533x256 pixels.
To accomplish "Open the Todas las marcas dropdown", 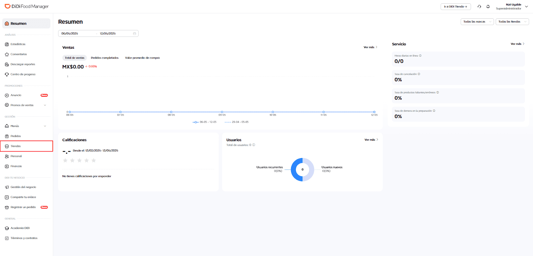I will [x=477, y=22].
